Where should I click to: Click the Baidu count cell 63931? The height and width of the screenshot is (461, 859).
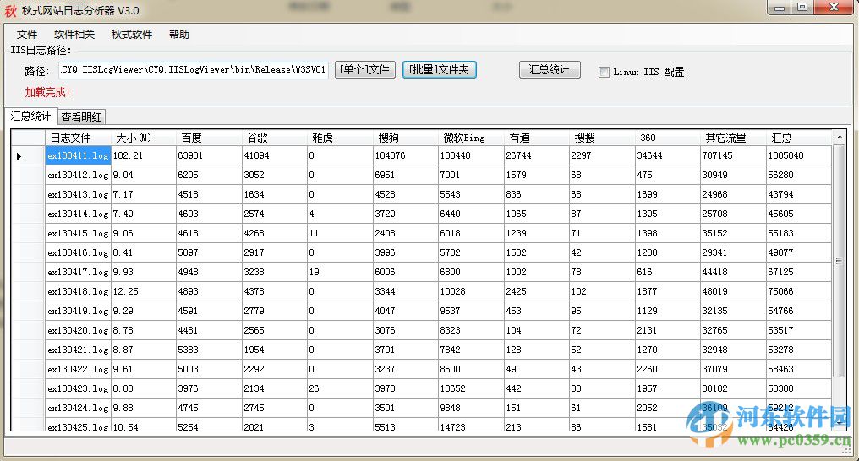[210, 156]
